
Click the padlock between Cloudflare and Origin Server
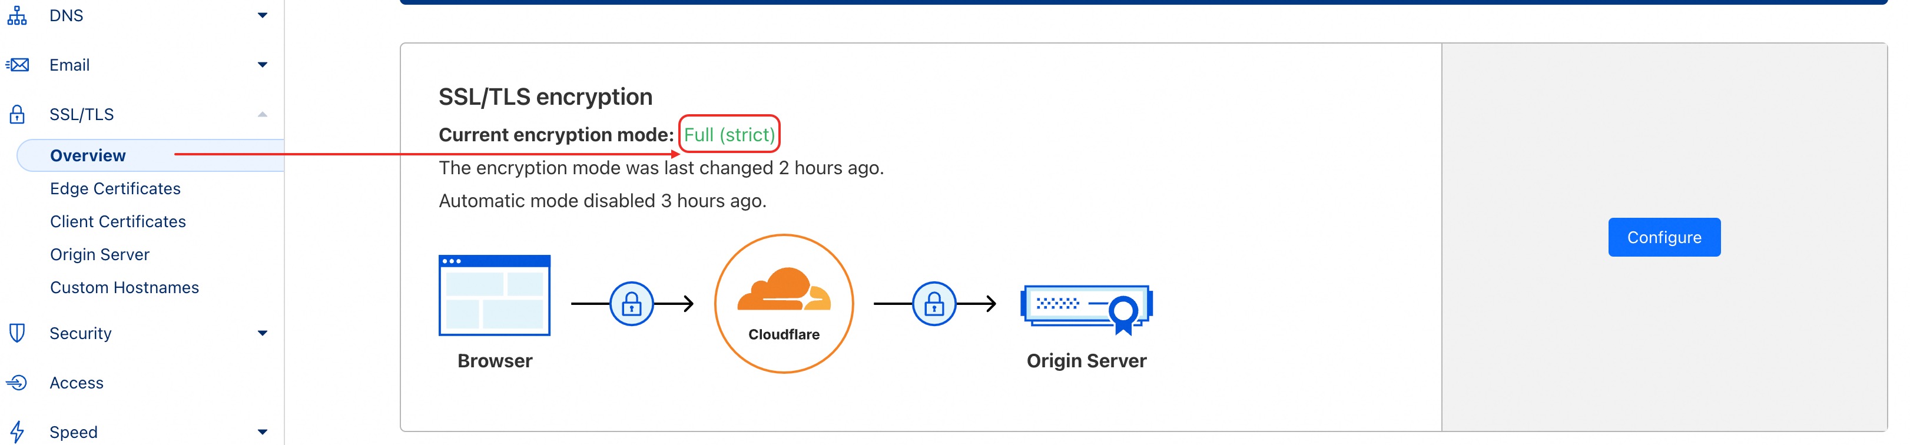coord(934,303)
